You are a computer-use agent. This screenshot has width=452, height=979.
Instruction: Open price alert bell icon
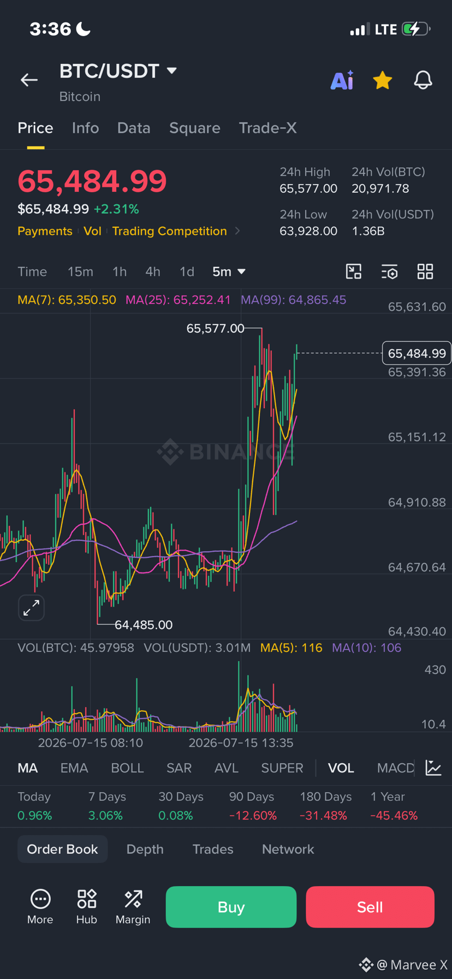point(423,80)
